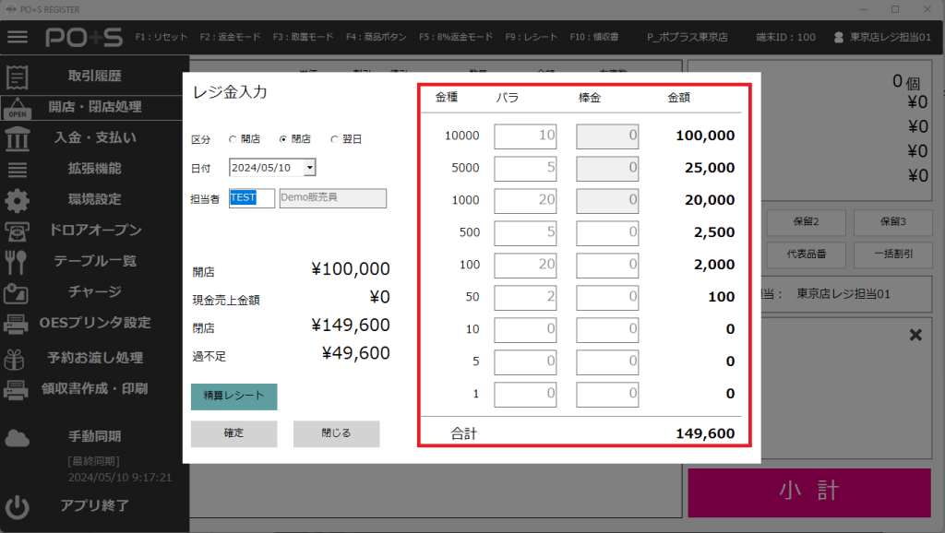Image resolution: width=945 pixels, height=533 pixels.
Task: Click the gear icon for 環境設定
Action: point(18,199)
